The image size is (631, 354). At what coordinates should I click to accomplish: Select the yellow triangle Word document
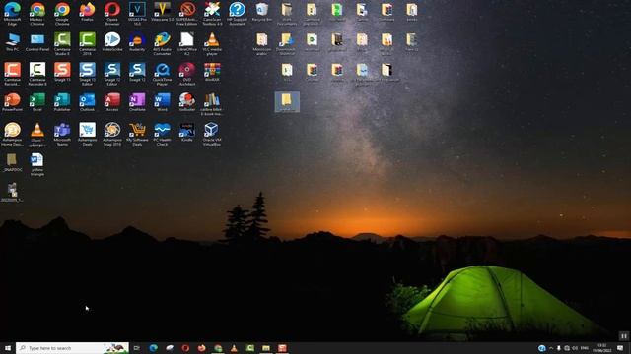(37, 164)
